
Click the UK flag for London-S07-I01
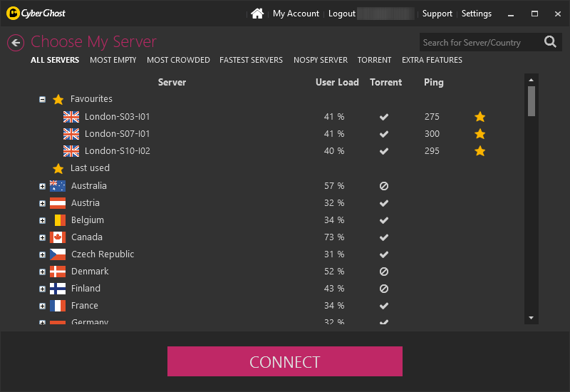tap(71, 134)
